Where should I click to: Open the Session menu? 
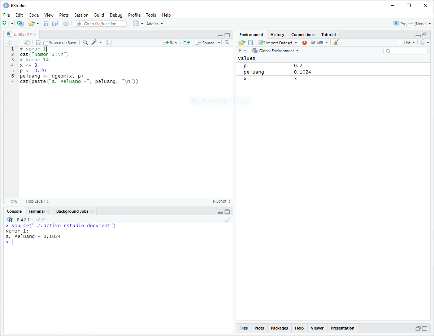click(81, 15)
